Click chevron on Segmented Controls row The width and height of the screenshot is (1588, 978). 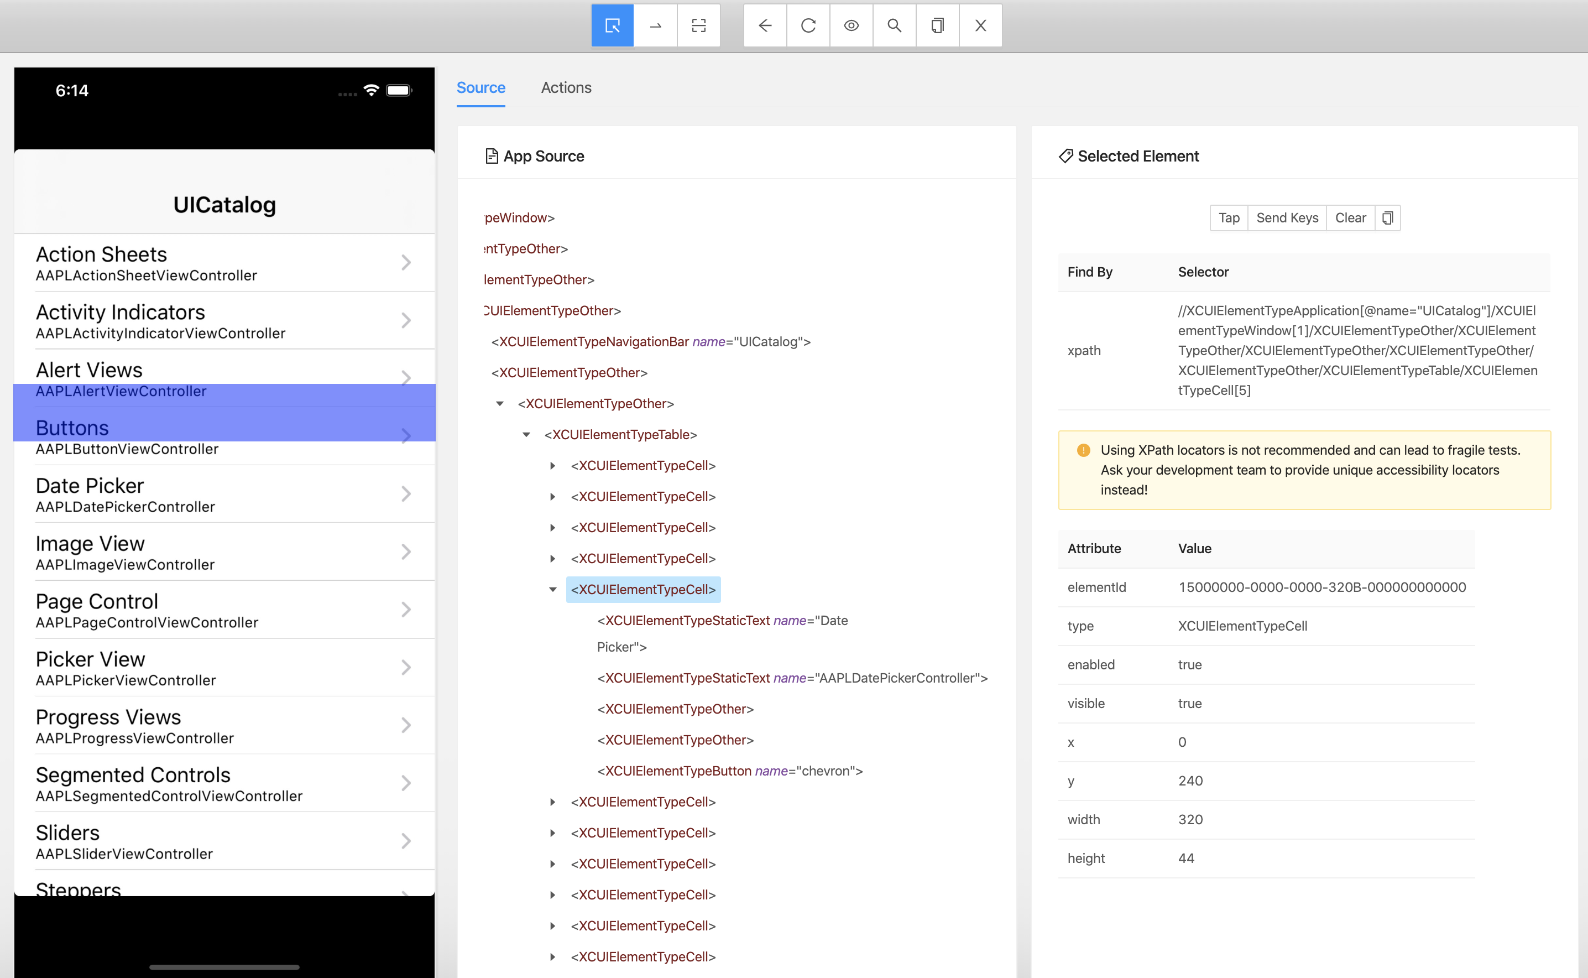pyautogui.click(x=406, y=783)
